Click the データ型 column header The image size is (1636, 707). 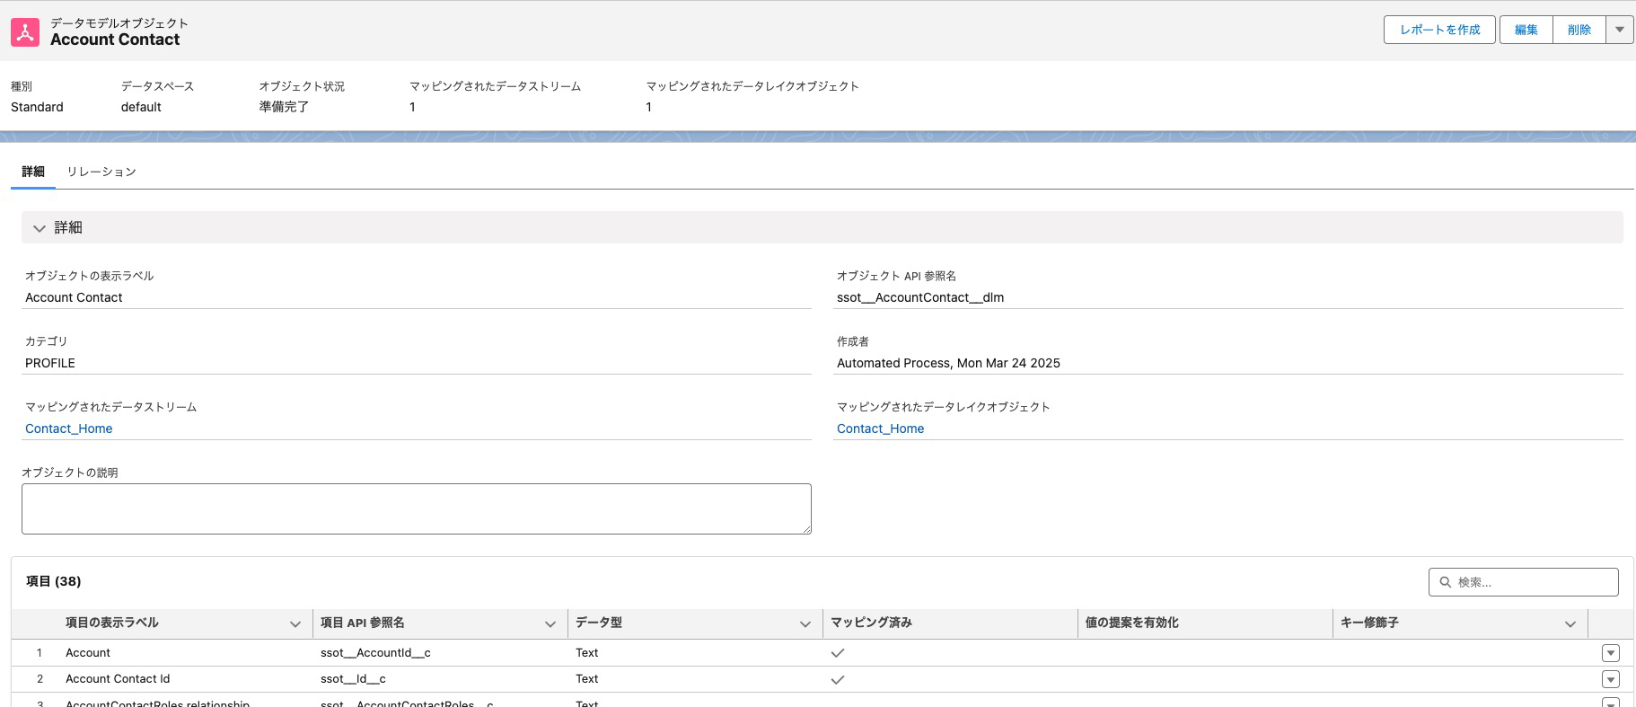click(x=599, y=623)
